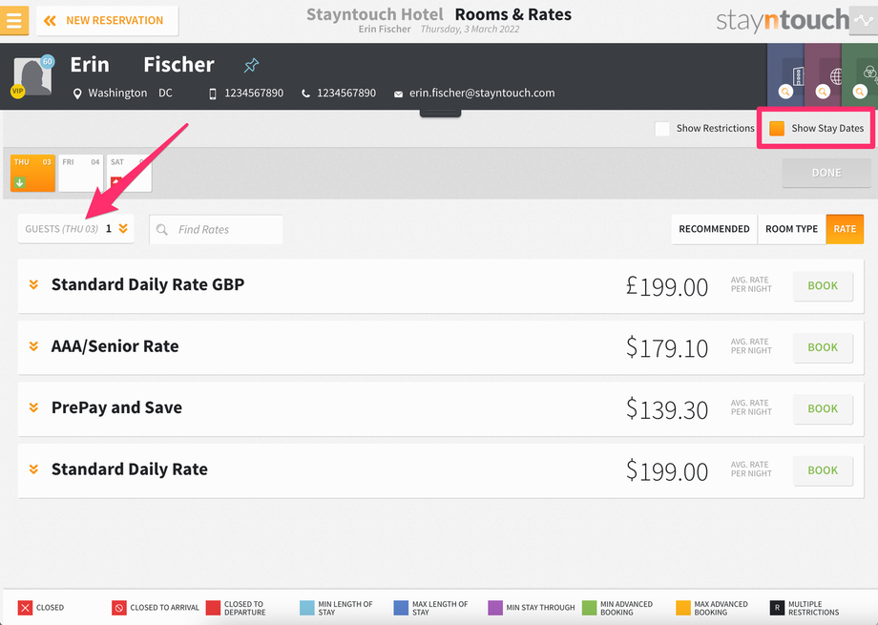Open the company card search tab
This screenshot has width=878, height=625.
coord(785,75)
